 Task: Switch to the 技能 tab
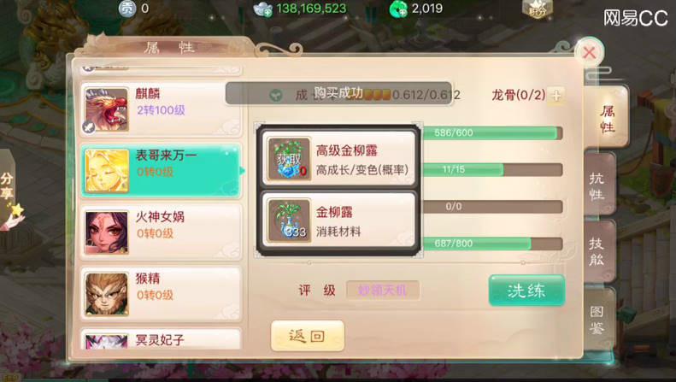click(598, 252)
